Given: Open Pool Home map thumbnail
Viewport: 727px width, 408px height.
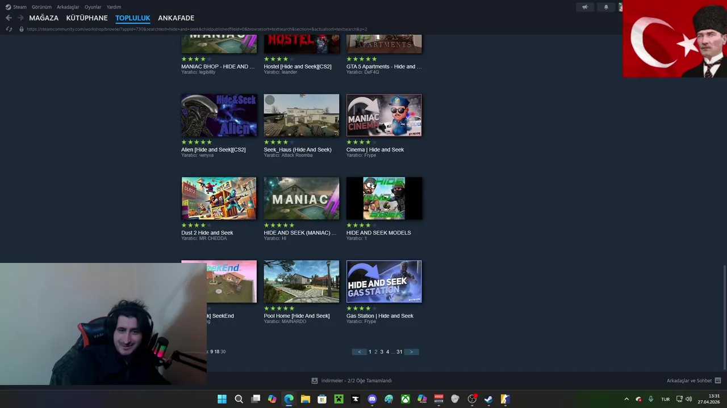Looking at the screenshot, I should (302, 282).
